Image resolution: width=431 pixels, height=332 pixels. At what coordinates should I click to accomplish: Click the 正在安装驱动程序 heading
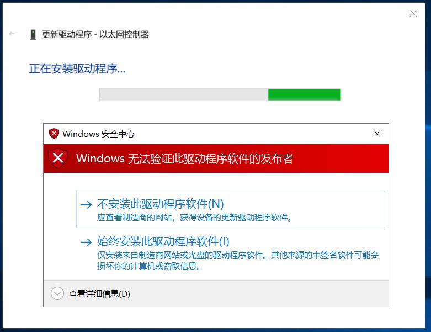pos(77,68)
